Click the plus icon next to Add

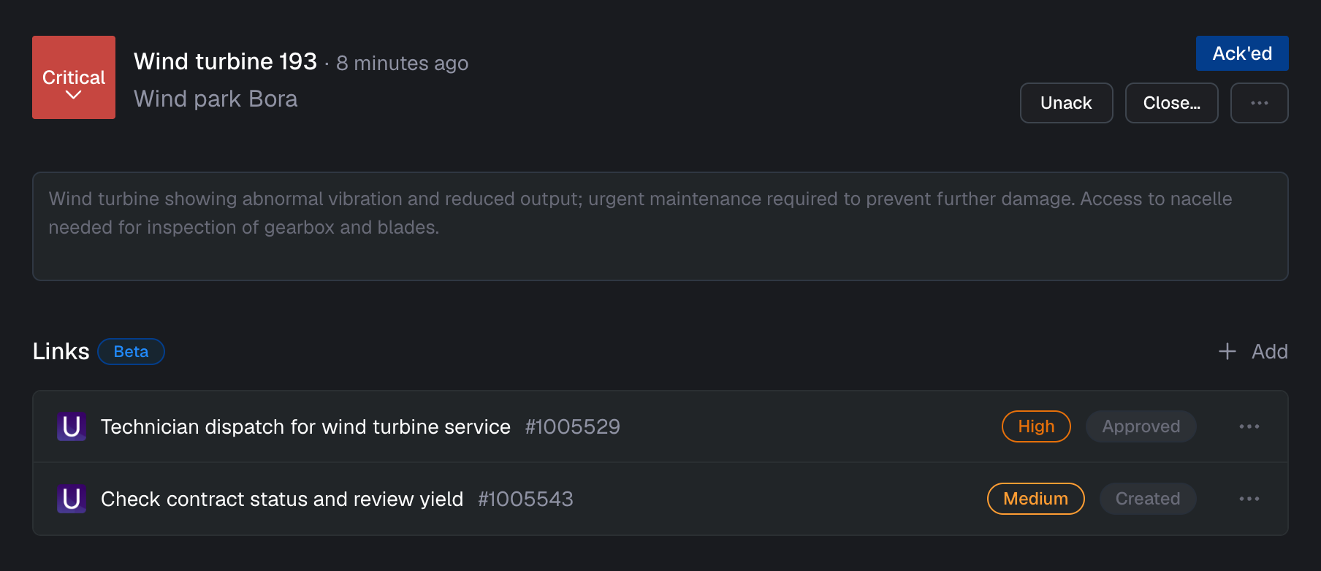point(1227,351)
